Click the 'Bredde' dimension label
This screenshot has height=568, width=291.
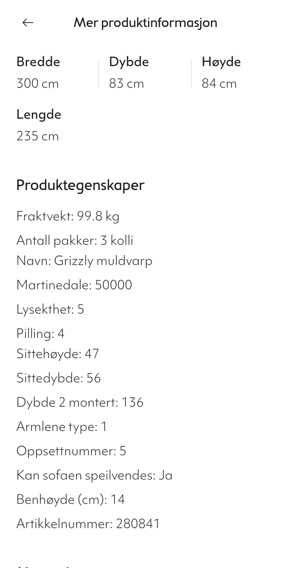click(x=38, y=61)
